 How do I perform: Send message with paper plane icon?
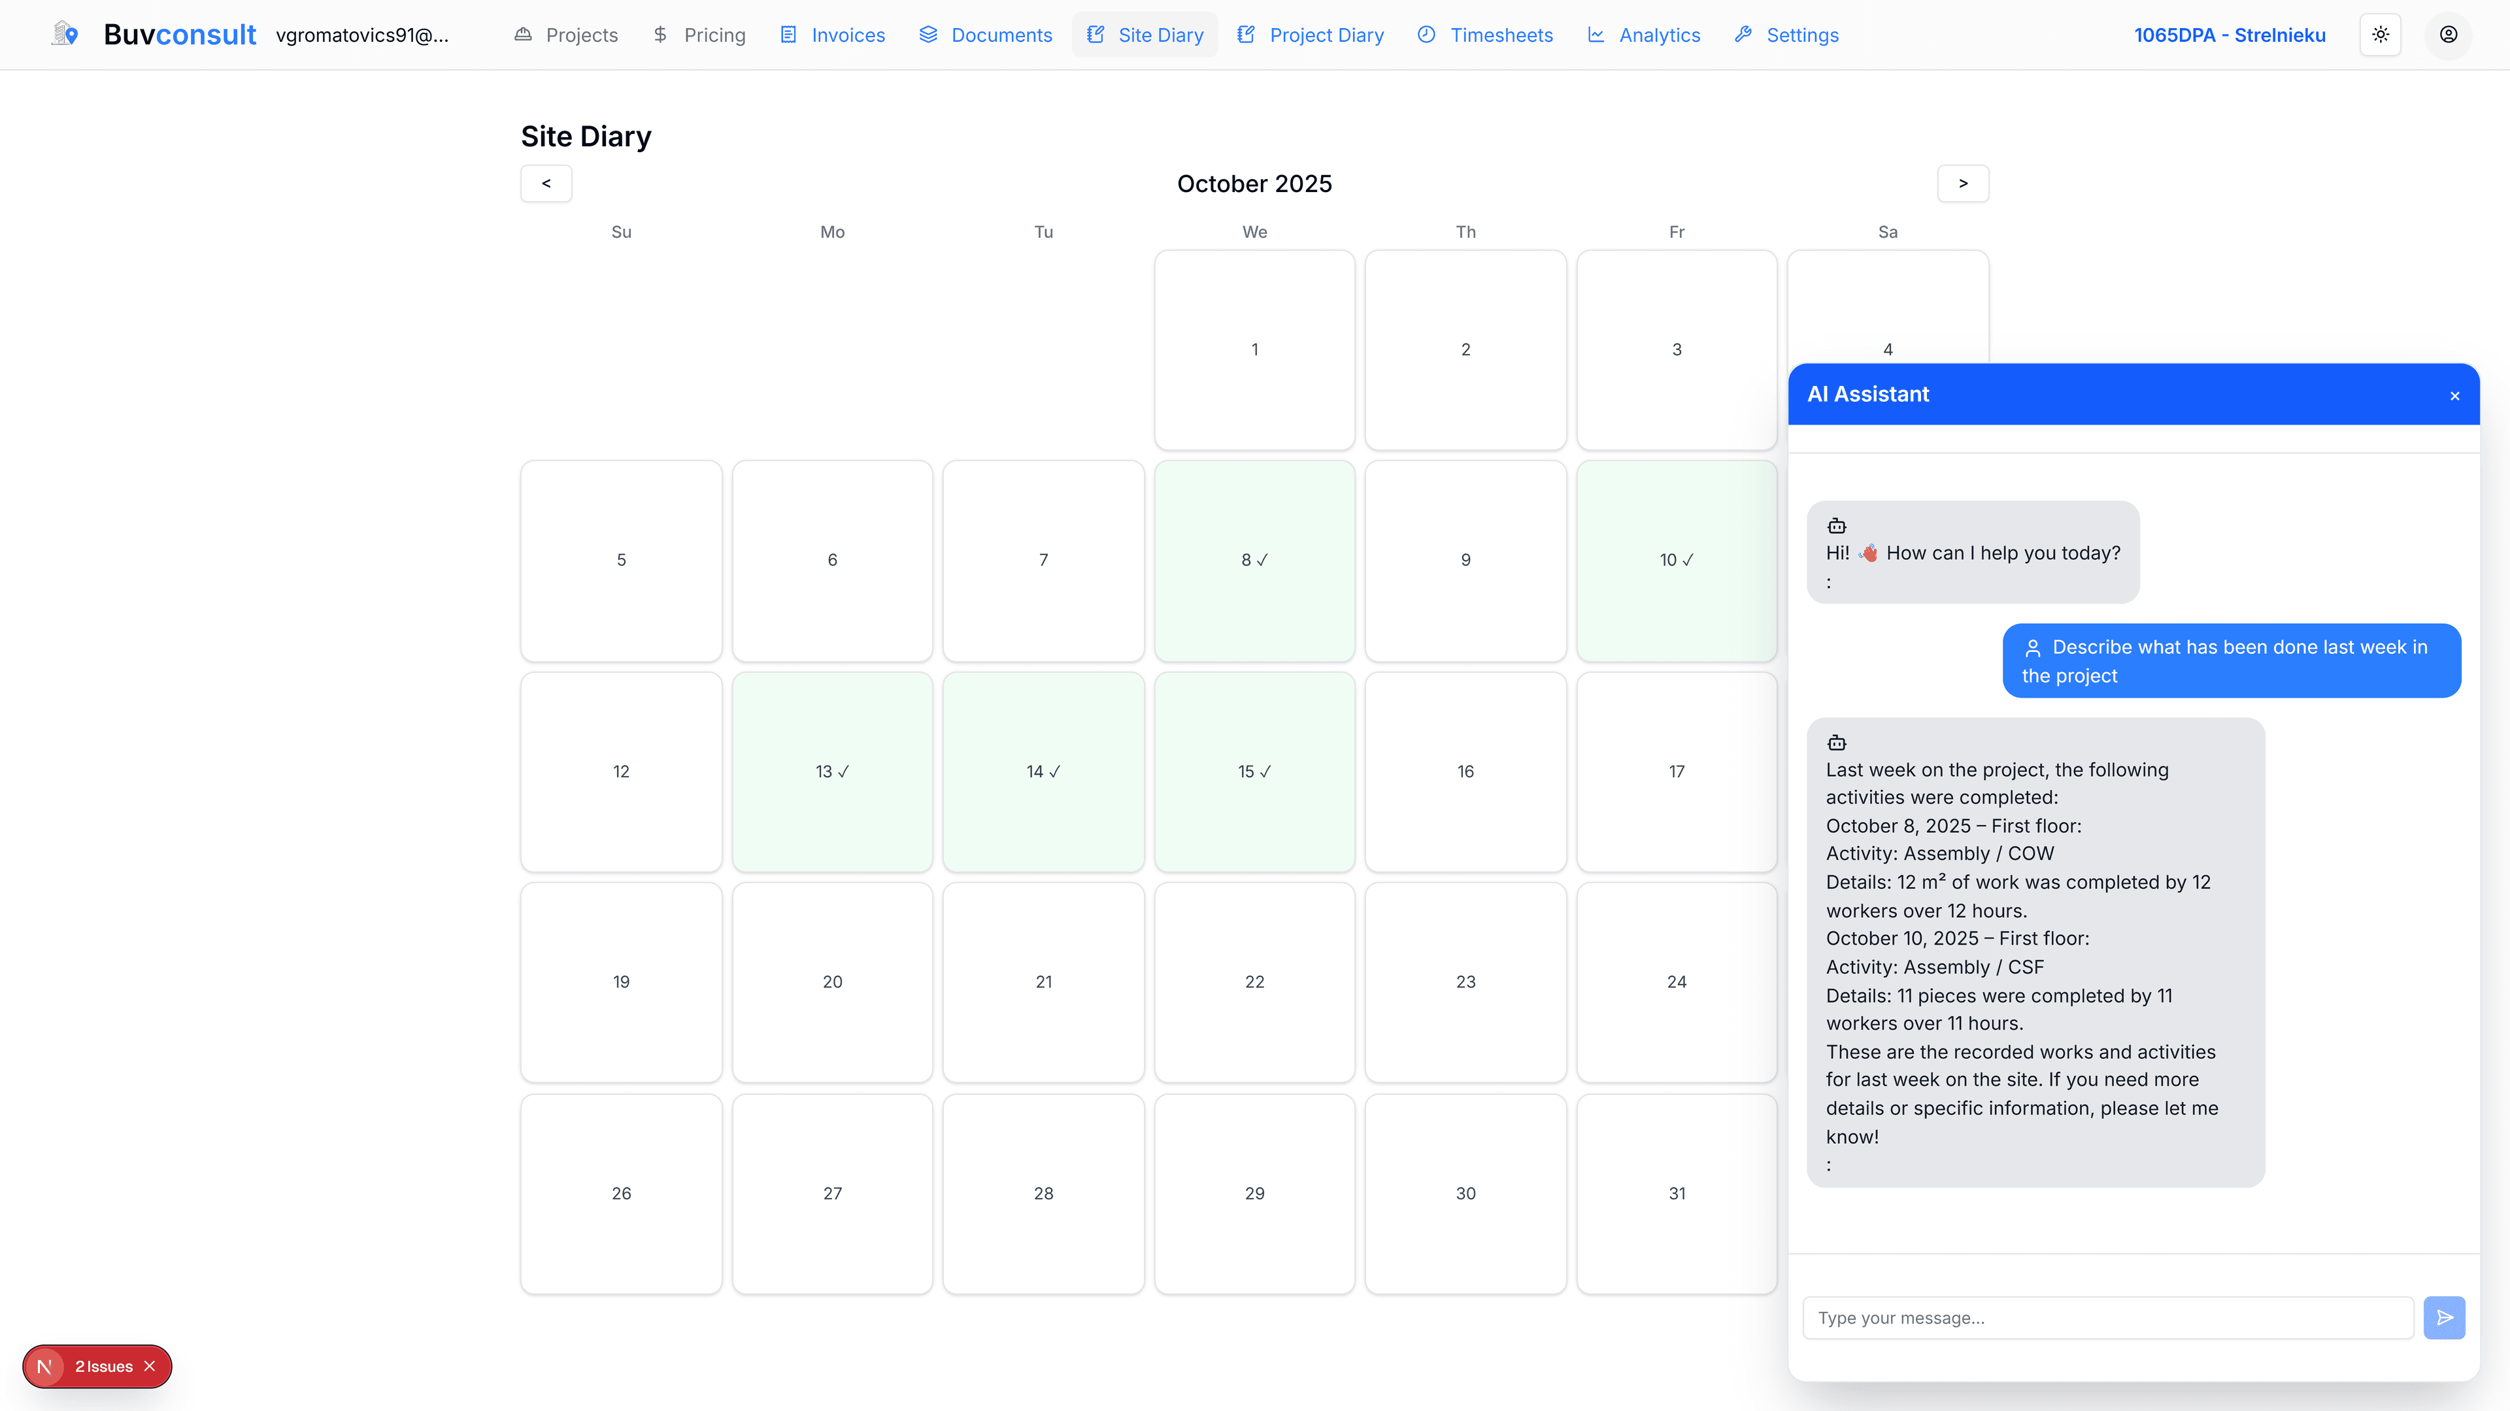2444,1318
